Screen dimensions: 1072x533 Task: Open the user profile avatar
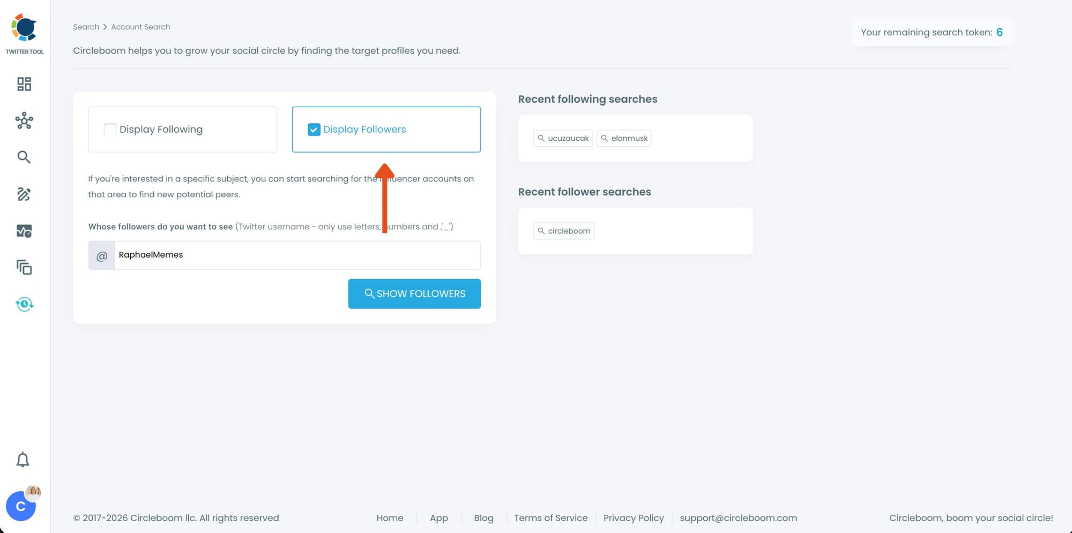(21, 506)
